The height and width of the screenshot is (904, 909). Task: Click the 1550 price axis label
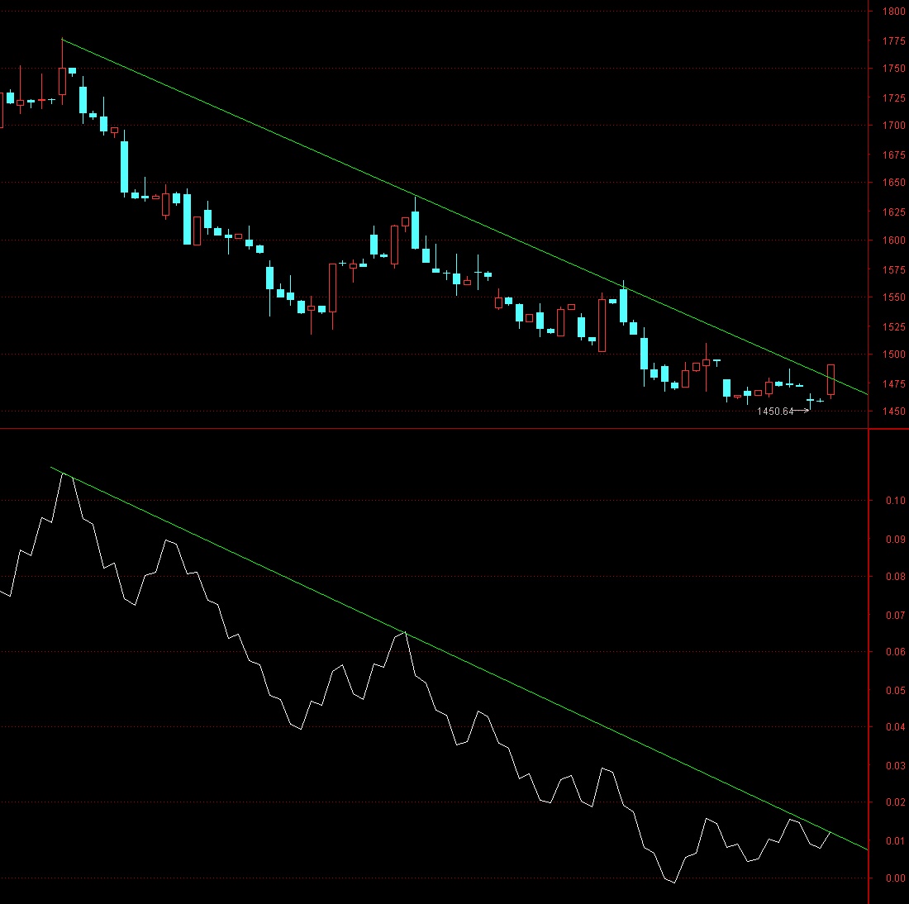pyautogui.click(x=893, y=297)
